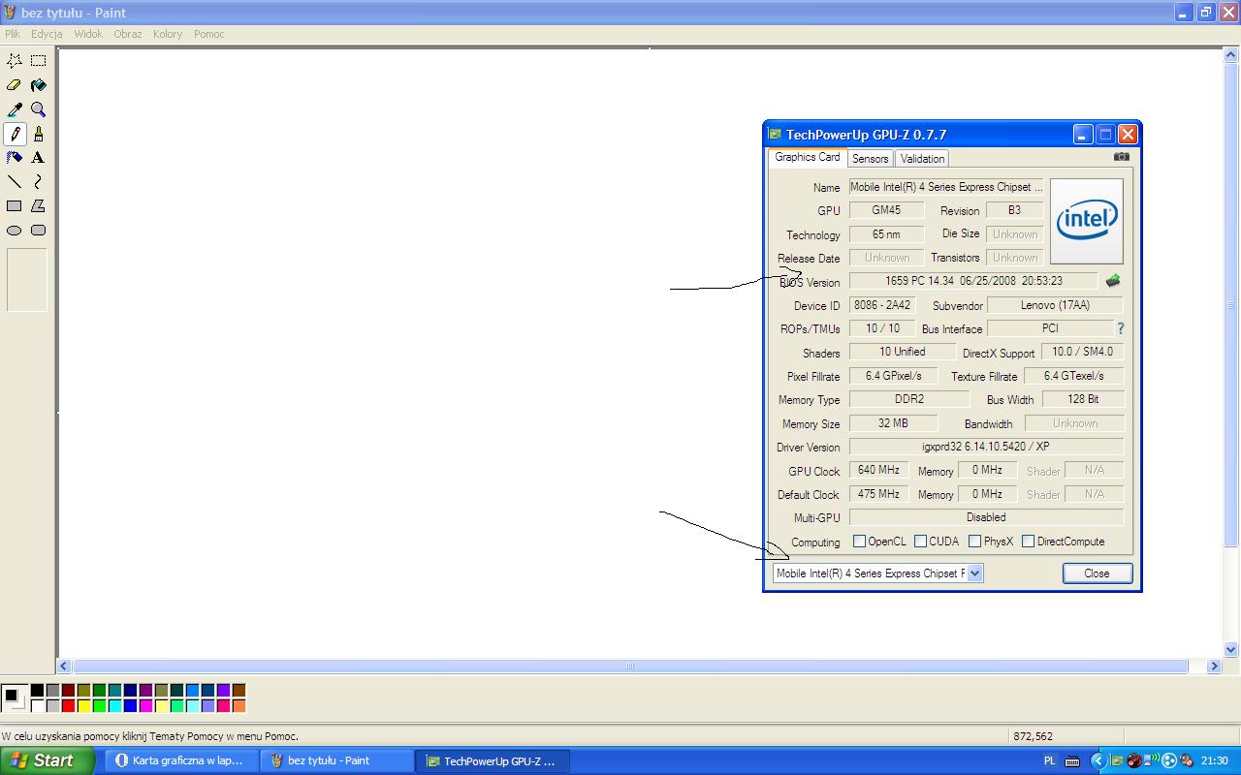Select the Ellipse shape tool

tap(15, 231)
